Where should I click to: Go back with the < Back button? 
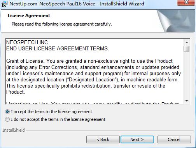pos(103,139)
